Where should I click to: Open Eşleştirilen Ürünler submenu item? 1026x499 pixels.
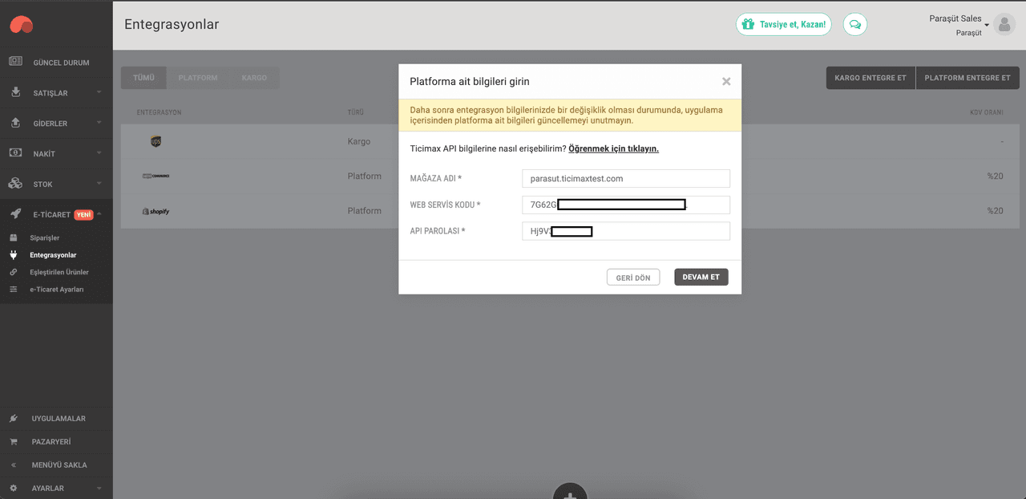tap(59, 272)
